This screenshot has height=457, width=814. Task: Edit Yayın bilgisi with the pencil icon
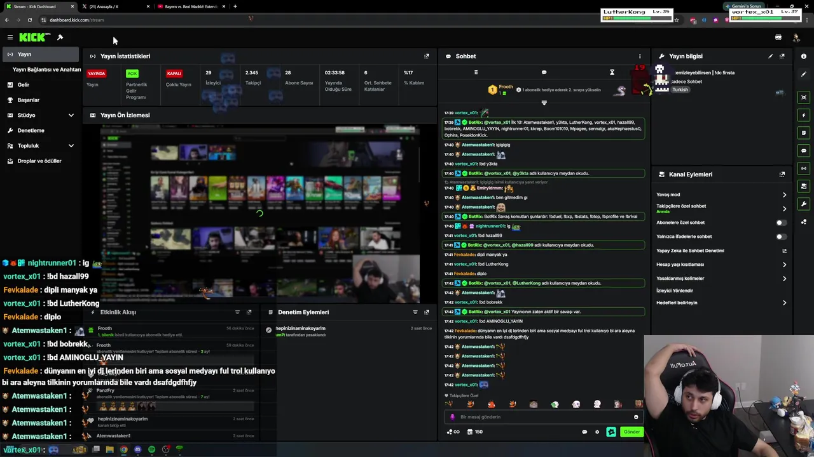(770, 56)
